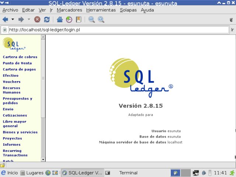Go to the Home page icon
The height and width of the screenshot is (177, 236).
pos(60,20)
